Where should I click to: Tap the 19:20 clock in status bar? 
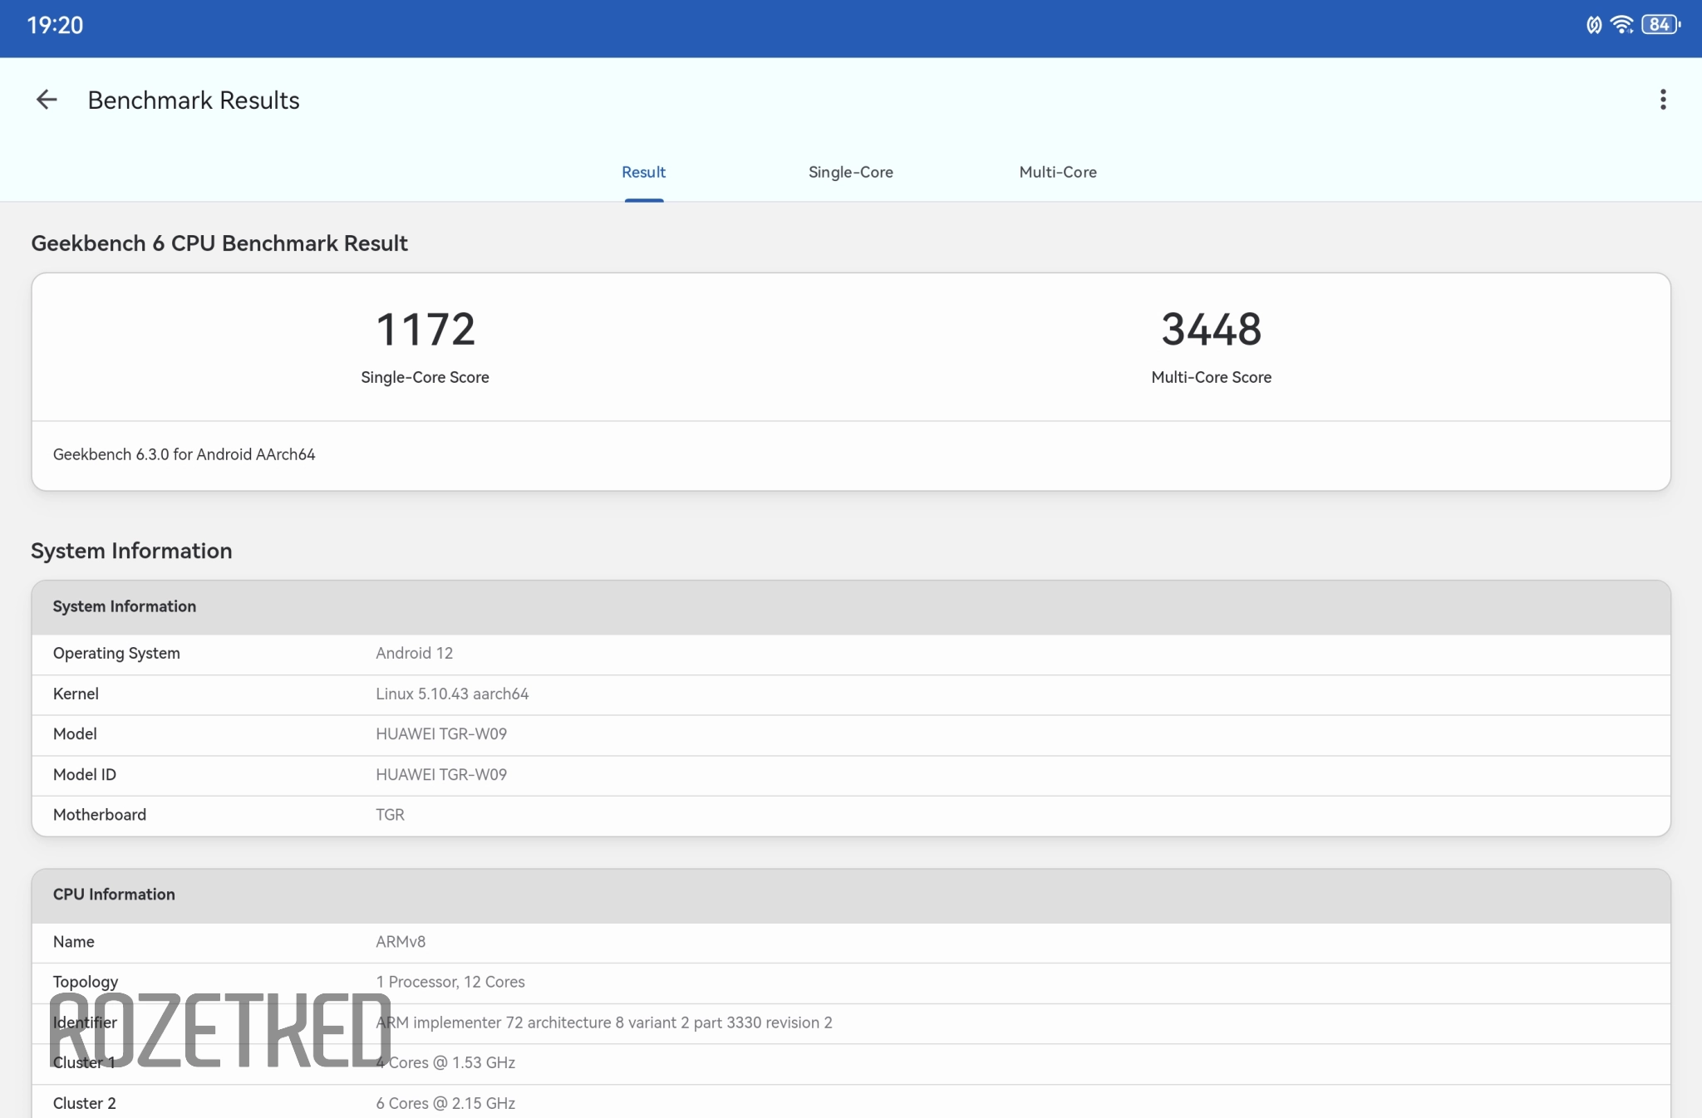(55, 25)
